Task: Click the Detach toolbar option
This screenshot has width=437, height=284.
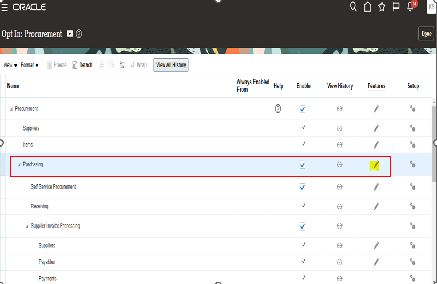Action: tap(82, 65)
